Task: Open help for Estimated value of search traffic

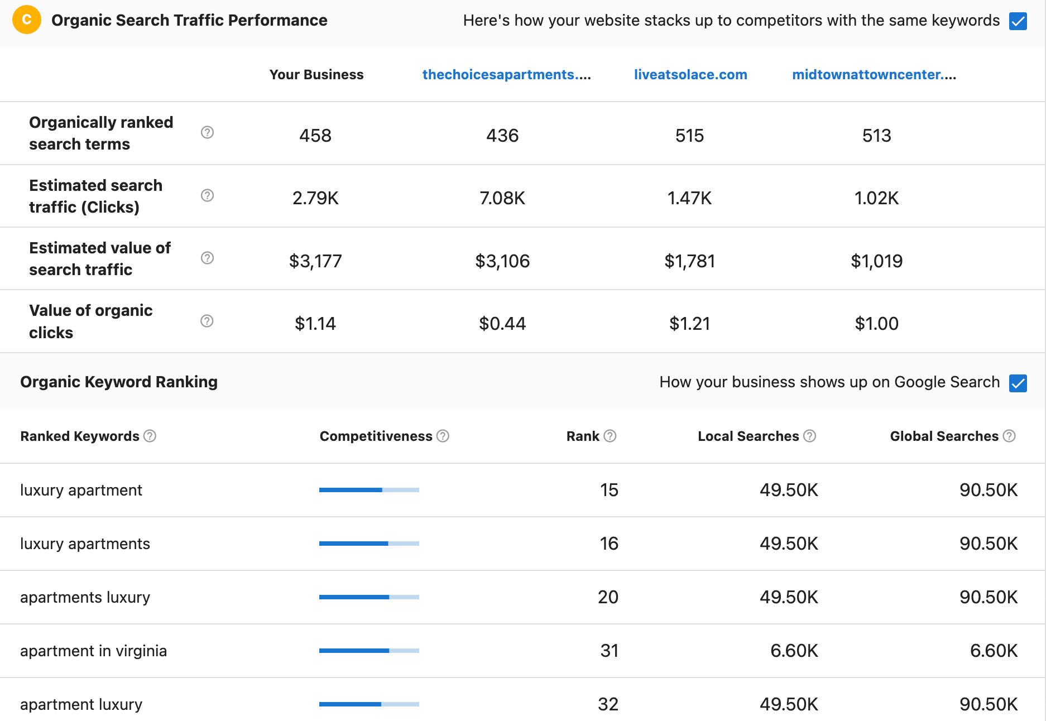Action: click(207, 258)
